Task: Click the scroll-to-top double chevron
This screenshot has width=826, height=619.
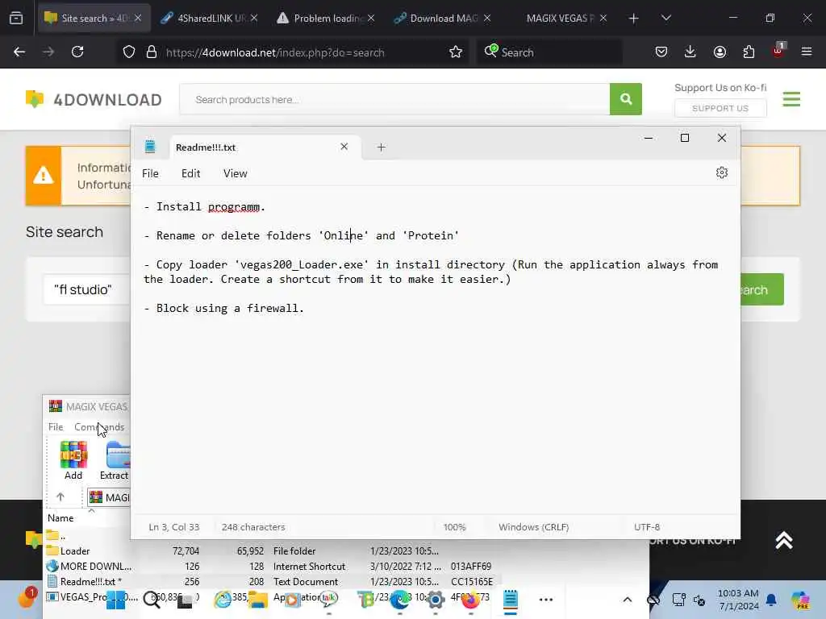Action: (784, 541)
